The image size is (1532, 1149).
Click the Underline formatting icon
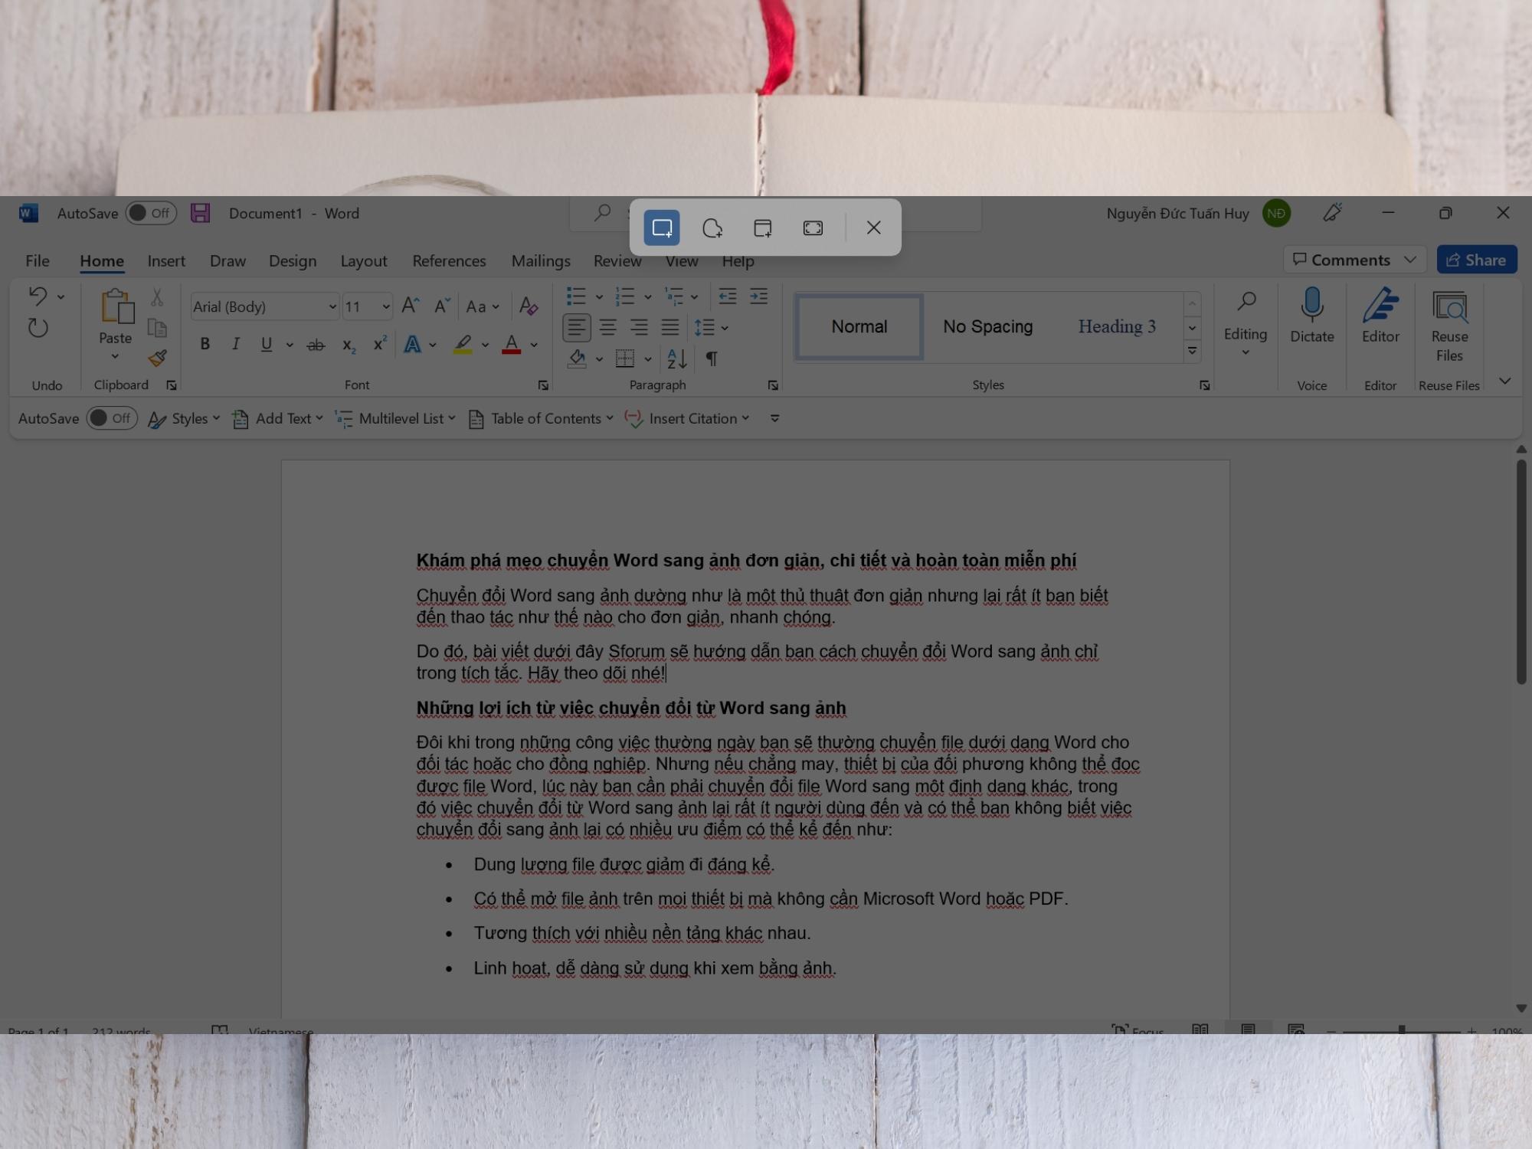pos(265,345)
